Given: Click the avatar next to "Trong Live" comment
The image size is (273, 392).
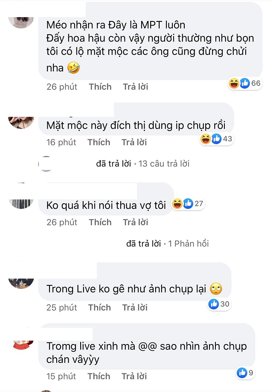Looking at the screenshot, I should click(21, 283).
